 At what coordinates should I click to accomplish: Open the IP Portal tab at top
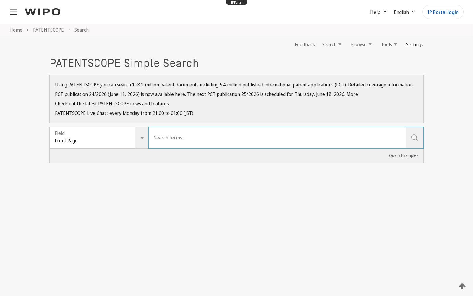point(237,2)
